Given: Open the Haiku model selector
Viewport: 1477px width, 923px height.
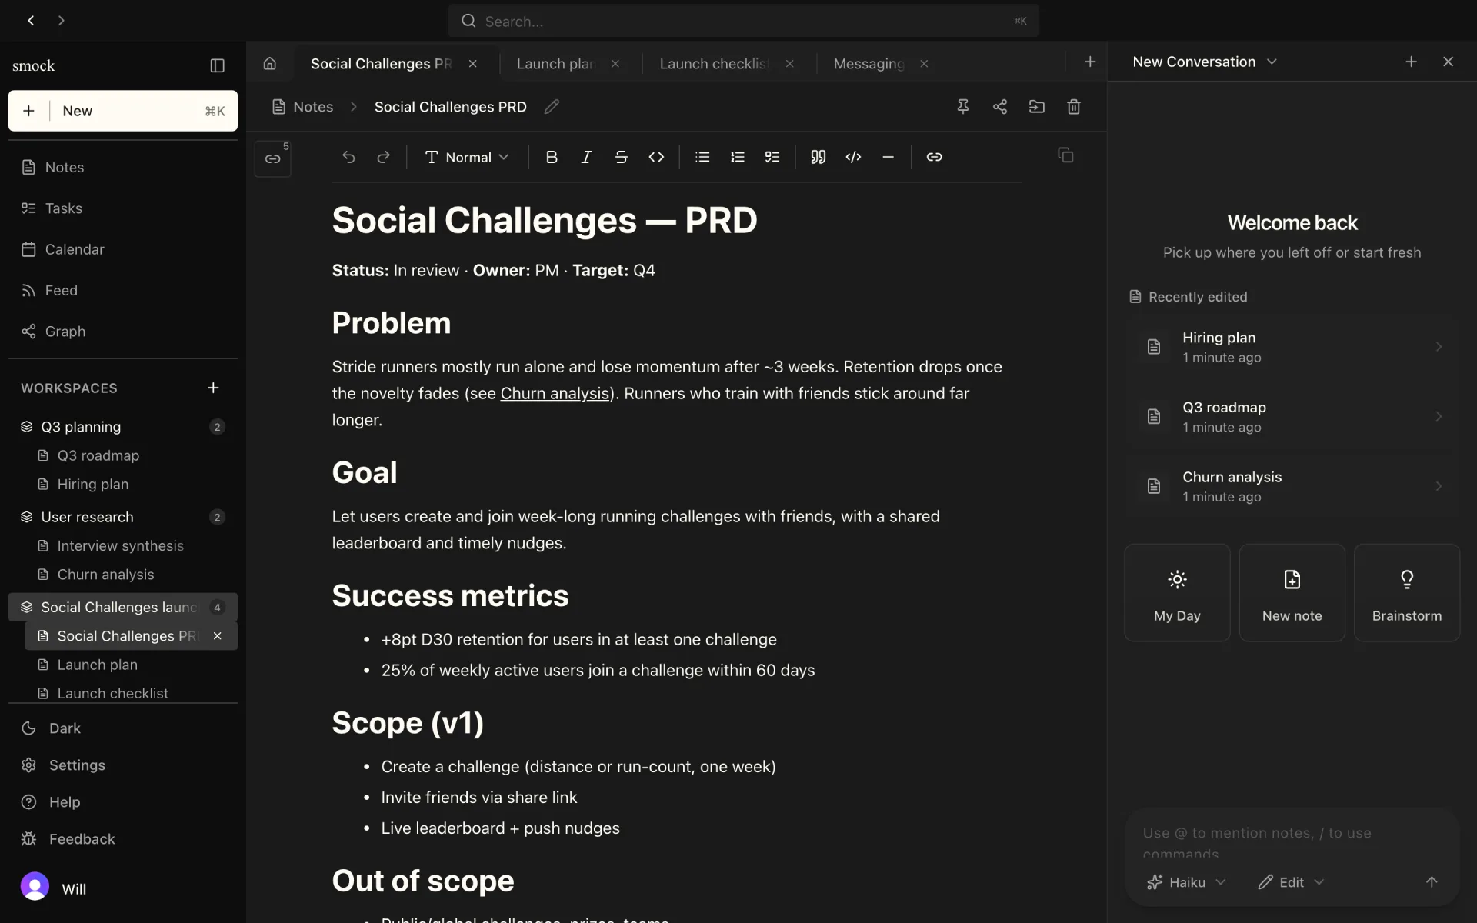Looking at the screenshot, I should (1186, 882).
